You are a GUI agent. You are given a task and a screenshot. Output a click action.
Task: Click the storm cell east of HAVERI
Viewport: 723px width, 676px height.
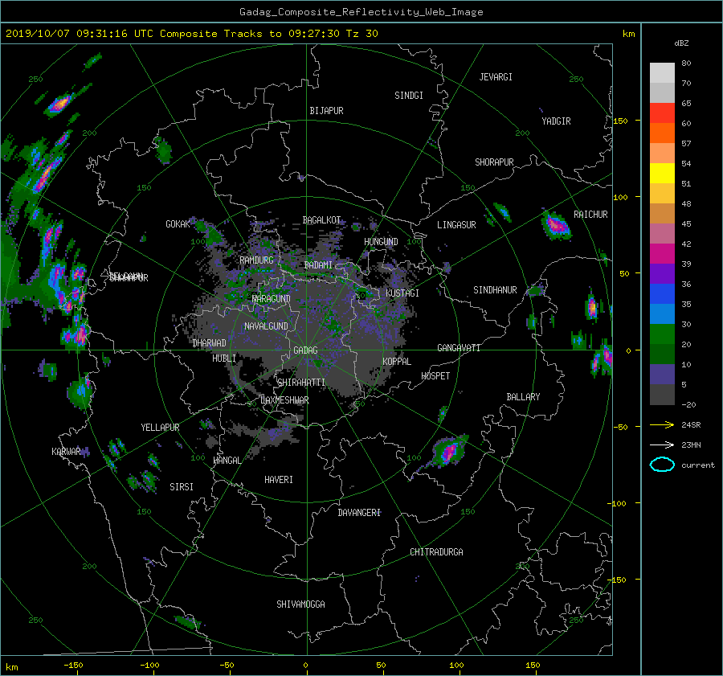click(x=447, y=451)
